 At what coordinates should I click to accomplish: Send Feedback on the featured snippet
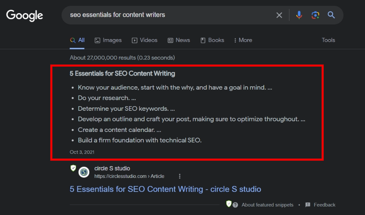coord(320,205)
